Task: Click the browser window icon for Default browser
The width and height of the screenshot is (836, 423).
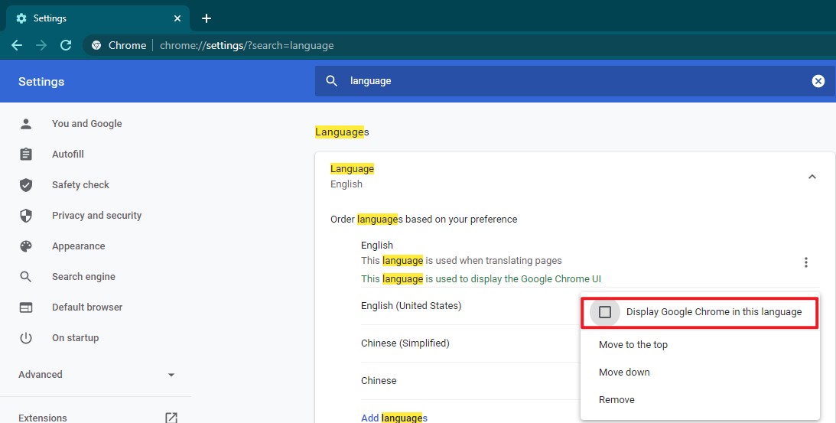Action: (x=25, y=307)
